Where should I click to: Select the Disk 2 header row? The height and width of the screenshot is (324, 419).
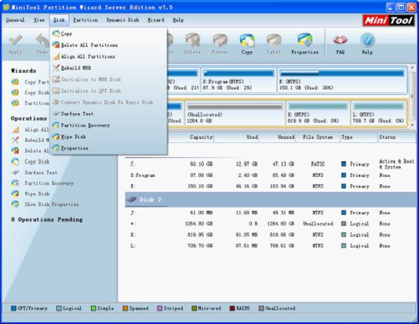[x=270, y=199]
